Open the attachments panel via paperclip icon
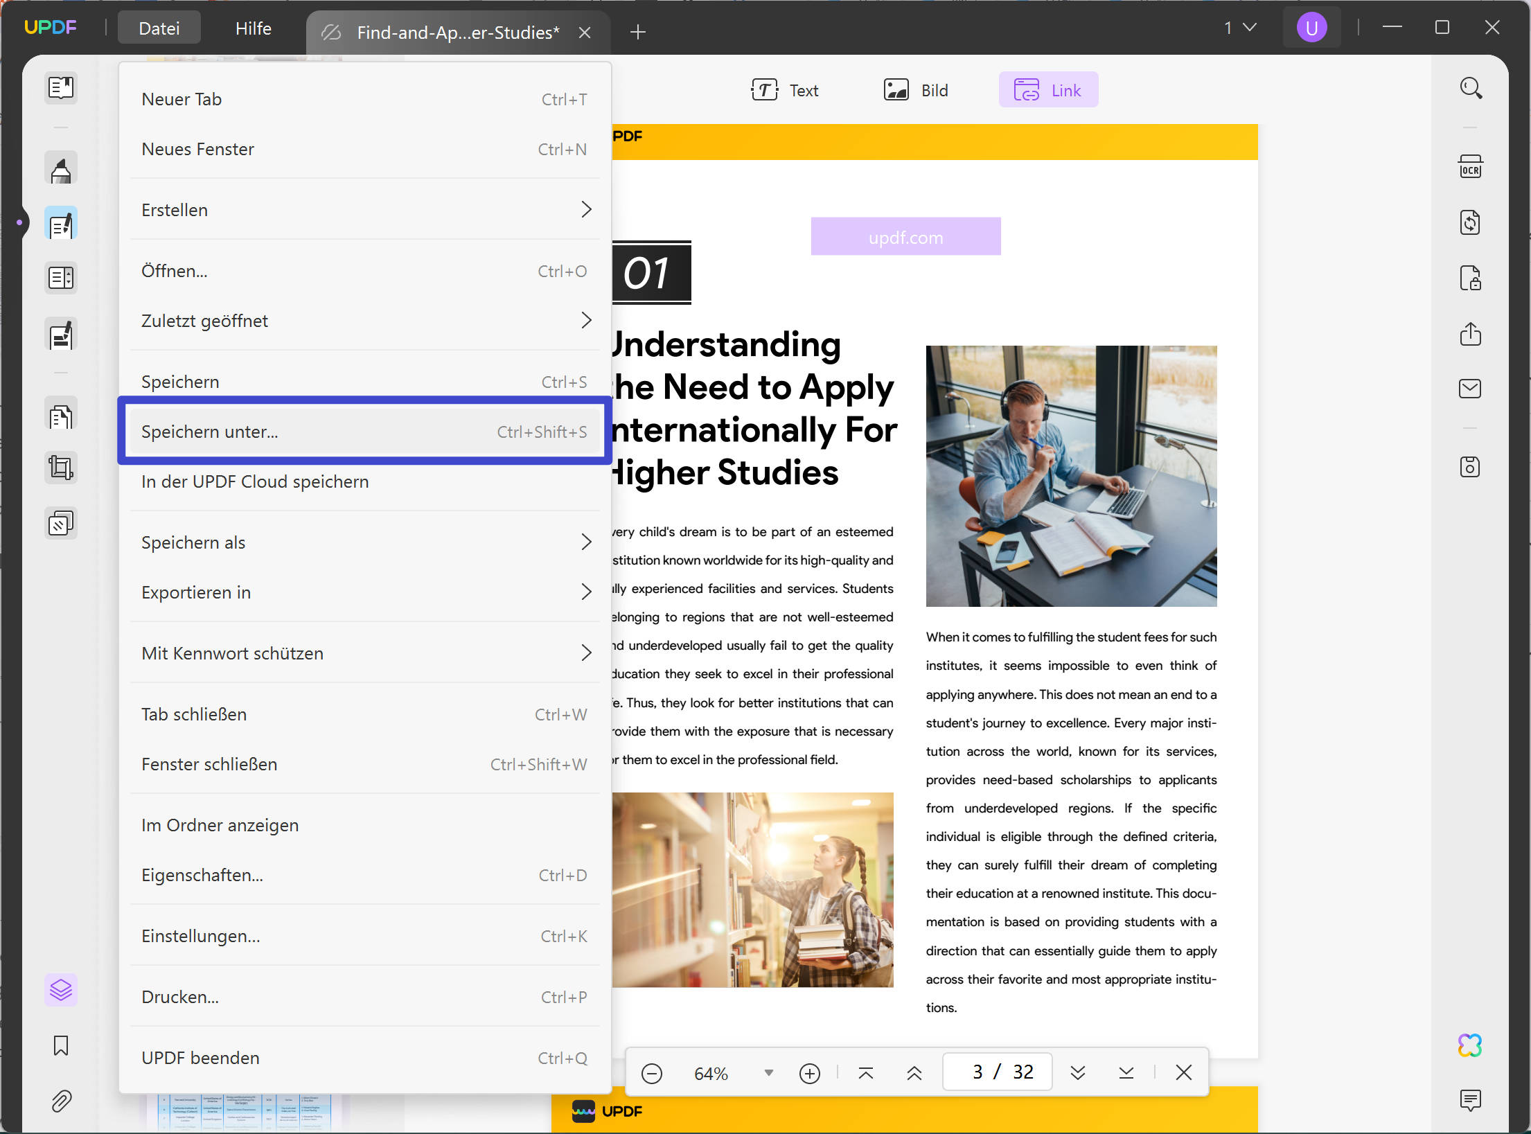This screenshot has width=1531, height=1134. [x=61, y=1102]
